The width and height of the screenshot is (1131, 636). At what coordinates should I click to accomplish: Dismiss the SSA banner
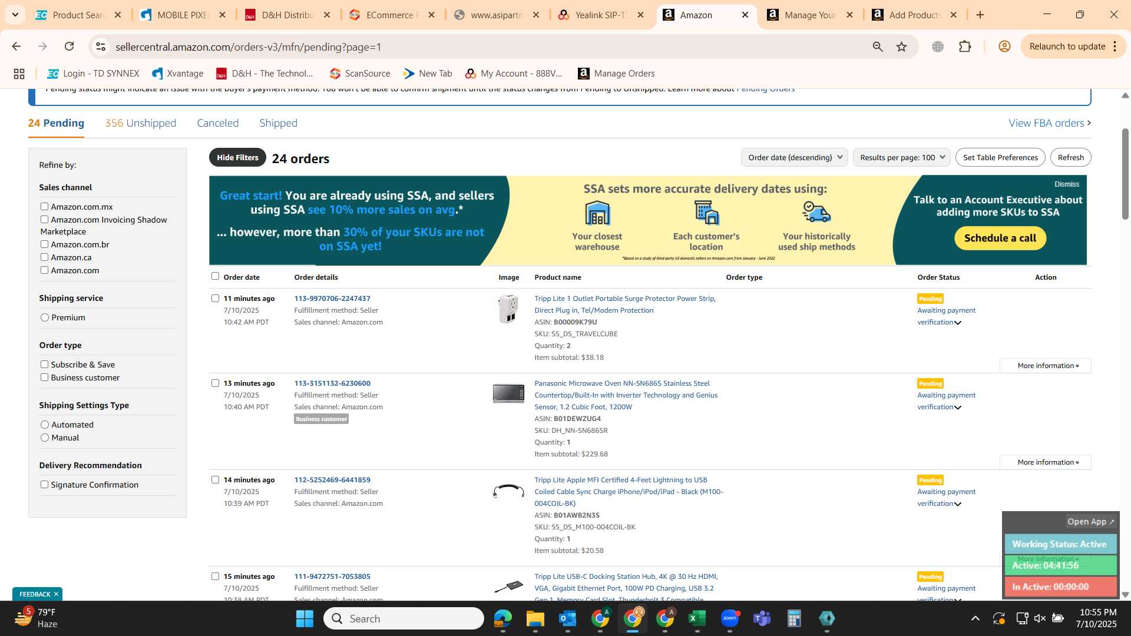click(x=1066, y=184)
